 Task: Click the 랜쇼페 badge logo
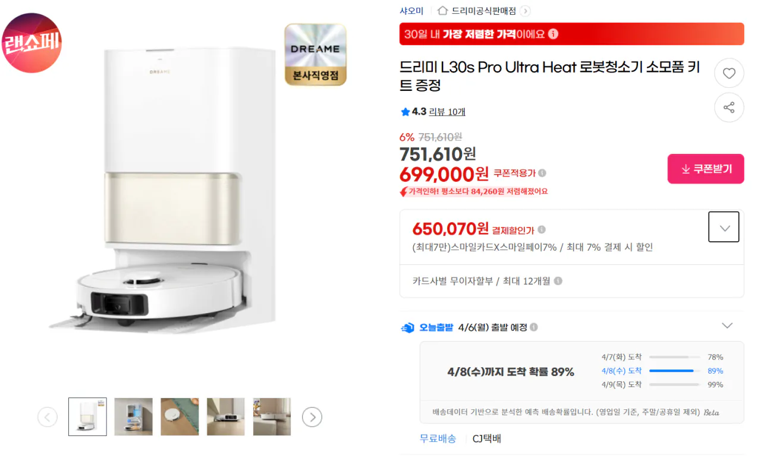pos(32,43)
